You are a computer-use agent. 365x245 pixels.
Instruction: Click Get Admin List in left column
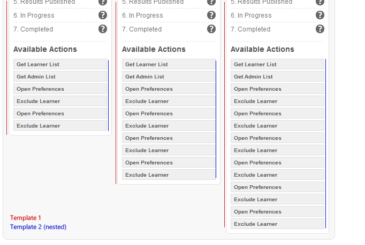click(60, 77)
